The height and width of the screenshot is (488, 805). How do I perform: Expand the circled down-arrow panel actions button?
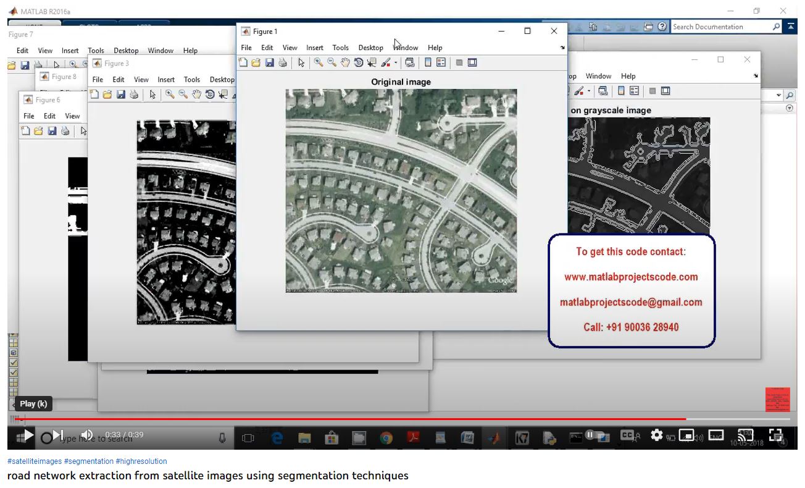click(790, 108)
